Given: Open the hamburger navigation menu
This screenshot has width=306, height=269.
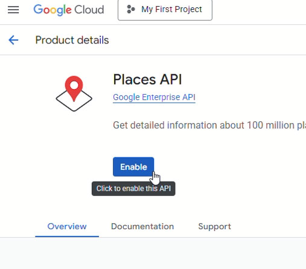Looking at the screenshot, I should coord(13,10).
